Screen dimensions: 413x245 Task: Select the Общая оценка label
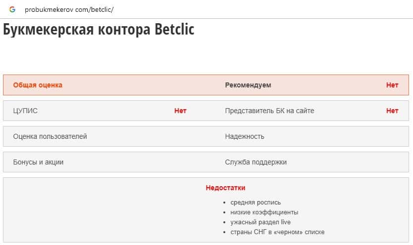pos(38,85)
